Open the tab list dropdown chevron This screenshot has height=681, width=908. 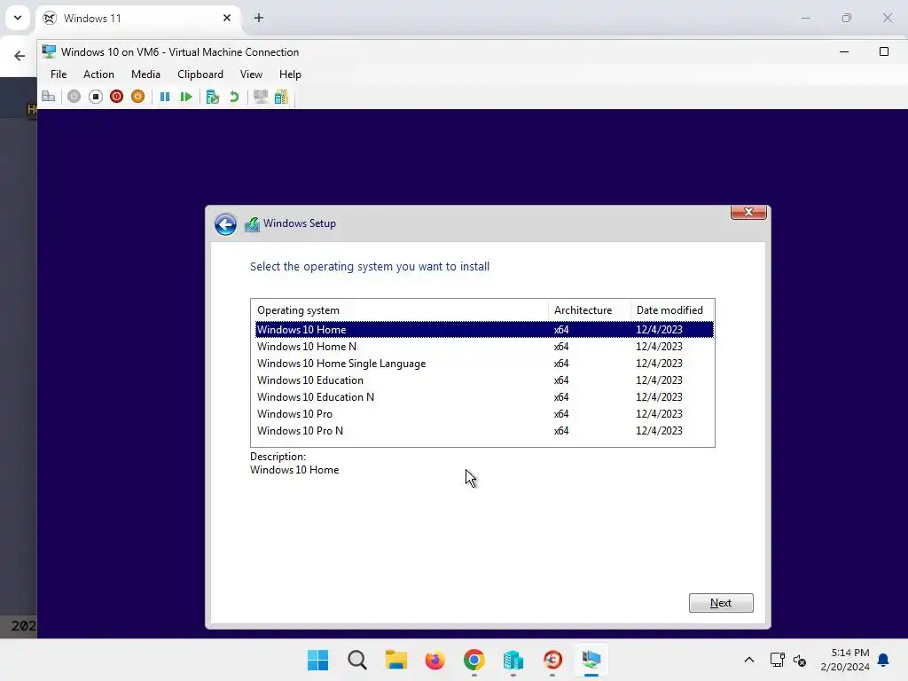click(18, 18)
